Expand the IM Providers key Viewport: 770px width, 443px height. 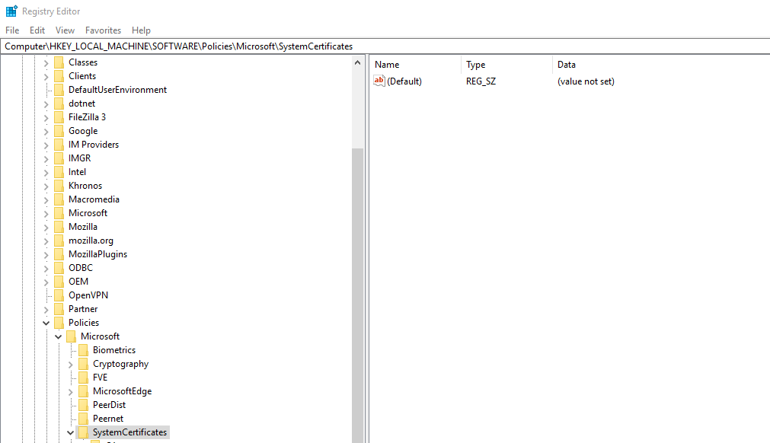[x=46, y=145]
